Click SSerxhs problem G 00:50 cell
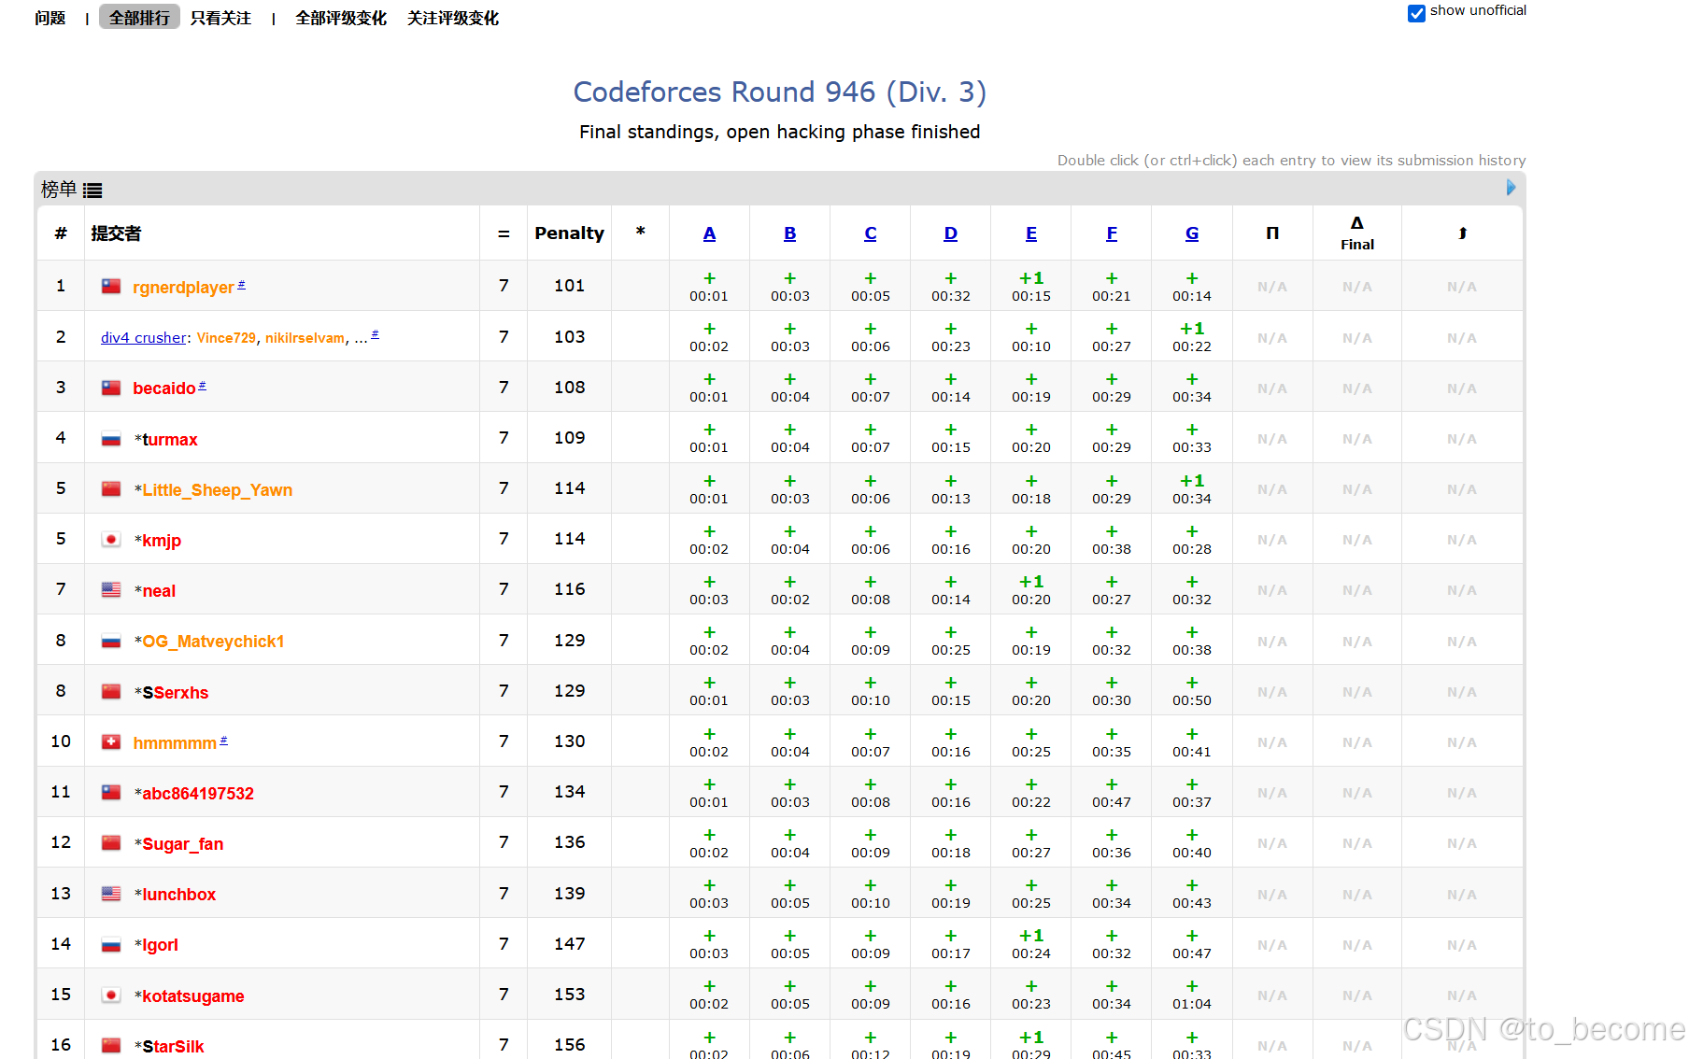Screen dimensions: 1689x1059 coord(1192,691)
